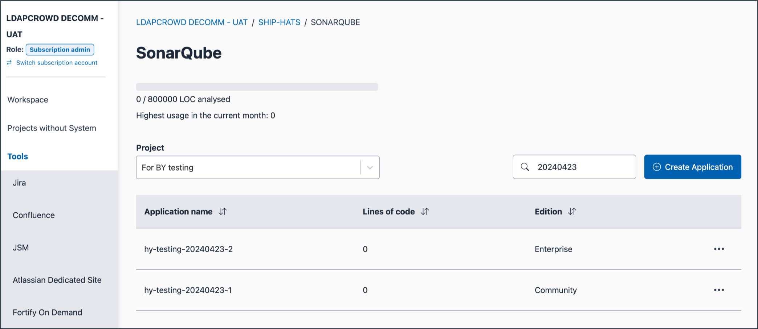Click the SonarQube page heading

coord(179,53)
